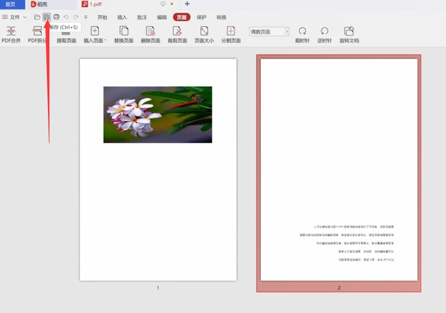Switch to the 转换 ribbon tab
The width and height of the screenshot is (446, 313).
221,17
